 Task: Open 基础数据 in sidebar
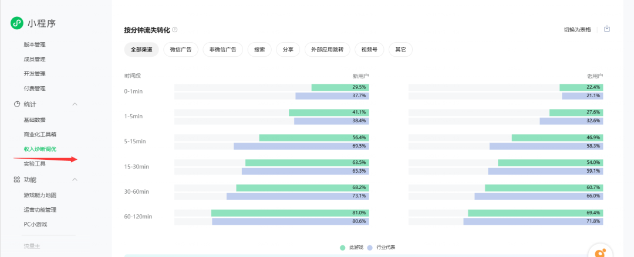click(x=35, y=120)
